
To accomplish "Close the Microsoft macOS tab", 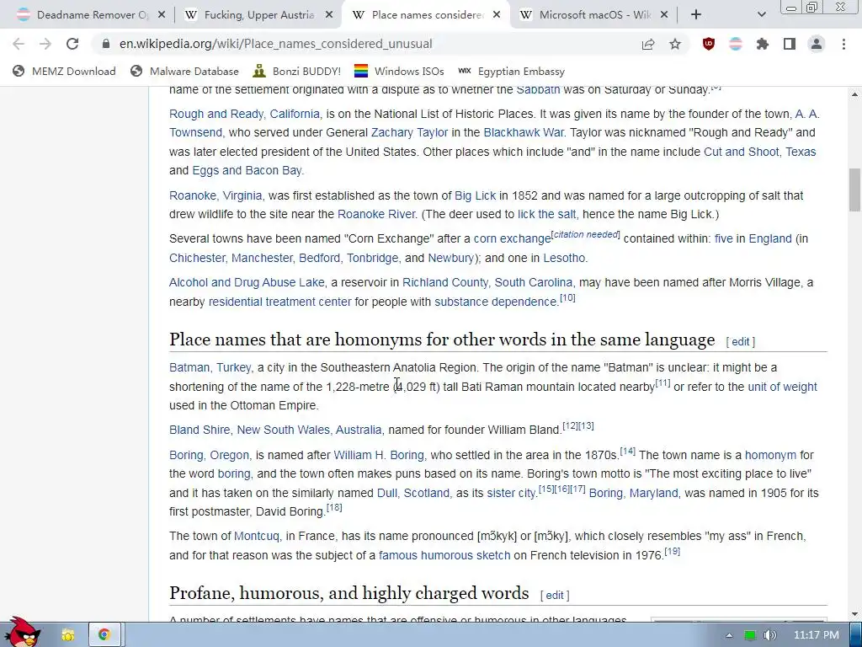I will pos(664,15).
